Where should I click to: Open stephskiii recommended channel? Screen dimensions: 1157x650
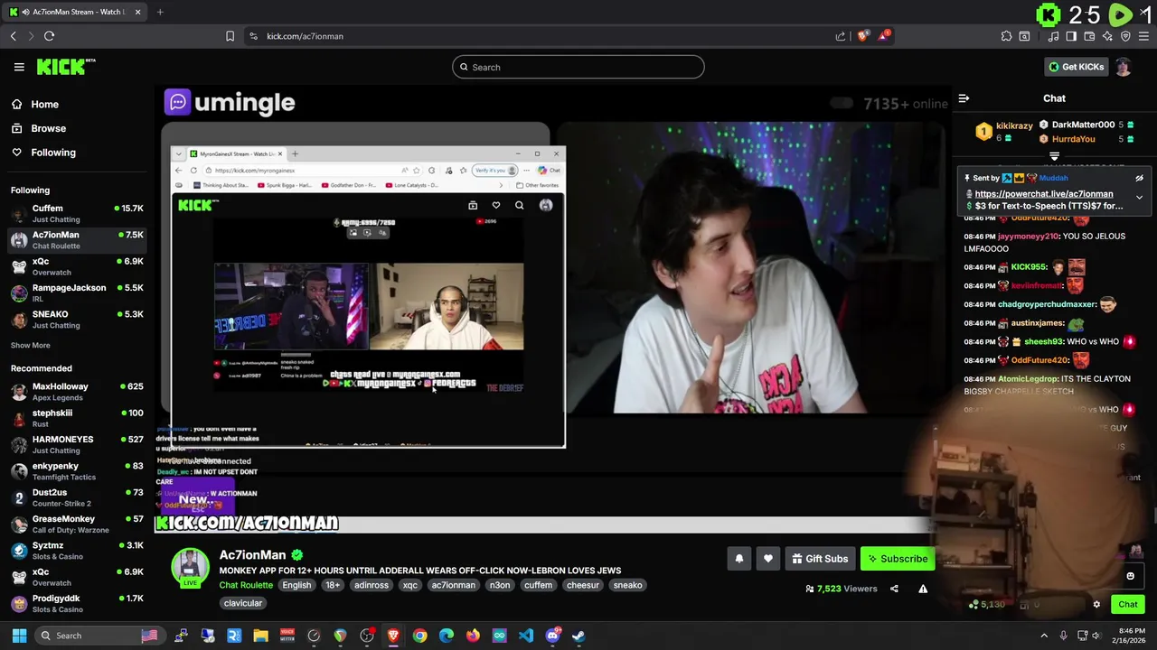click(x=77, y=418)
